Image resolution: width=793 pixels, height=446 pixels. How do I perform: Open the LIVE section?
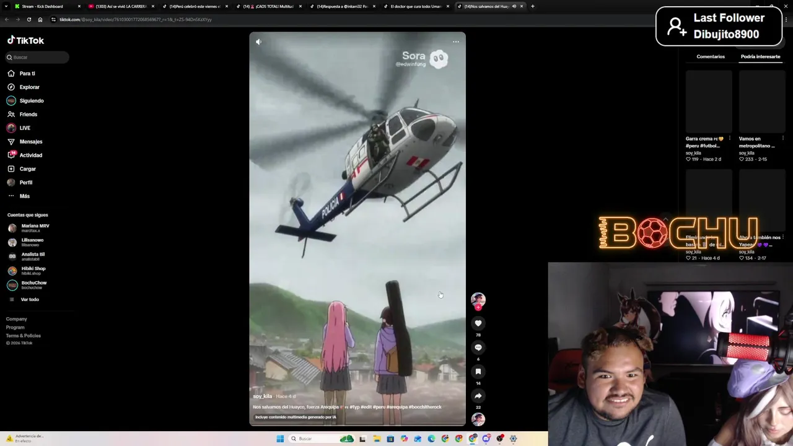25,128
